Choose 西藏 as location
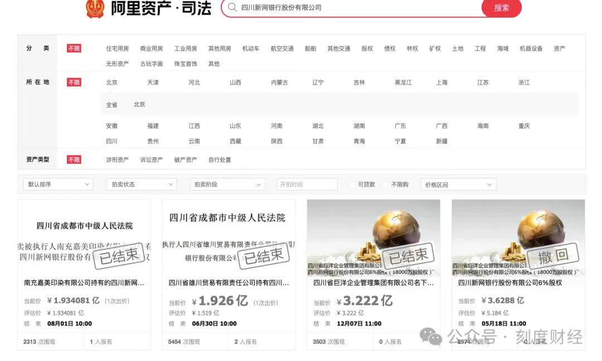This screenshot has height=361, width=602. [x=236, y=141]
